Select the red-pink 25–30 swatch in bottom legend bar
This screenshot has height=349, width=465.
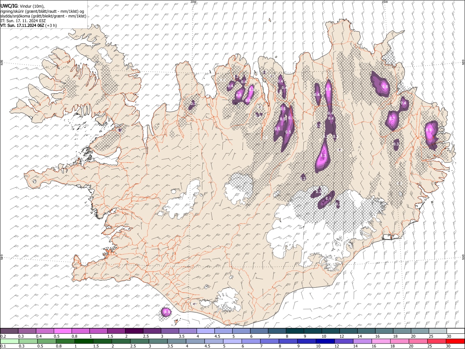pos(437,341)
